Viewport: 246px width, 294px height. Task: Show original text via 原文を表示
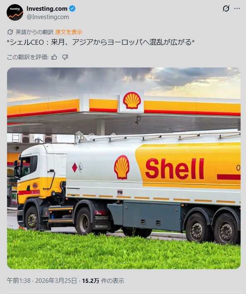69,32
